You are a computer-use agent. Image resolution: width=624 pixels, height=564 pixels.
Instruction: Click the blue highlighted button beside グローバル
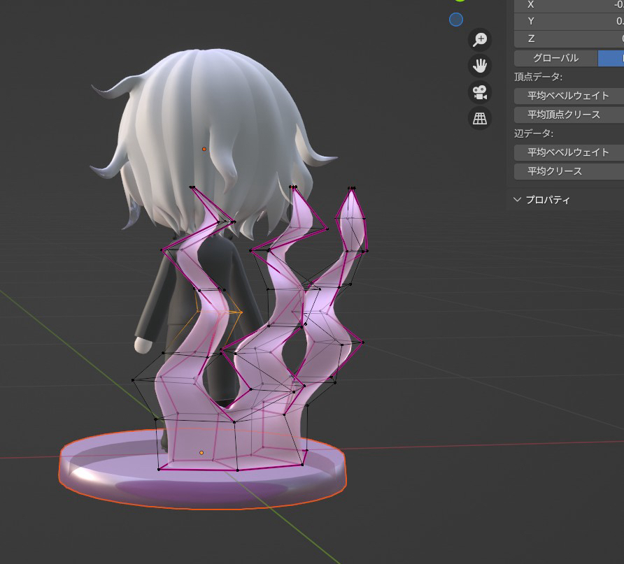click(611, 58)
